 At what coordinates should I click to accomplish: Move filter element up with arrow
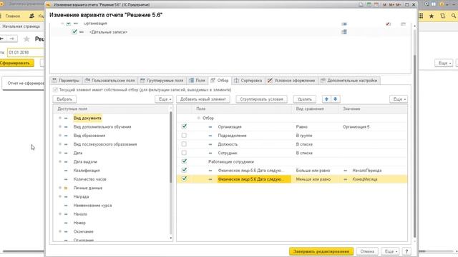click(326, 99)
